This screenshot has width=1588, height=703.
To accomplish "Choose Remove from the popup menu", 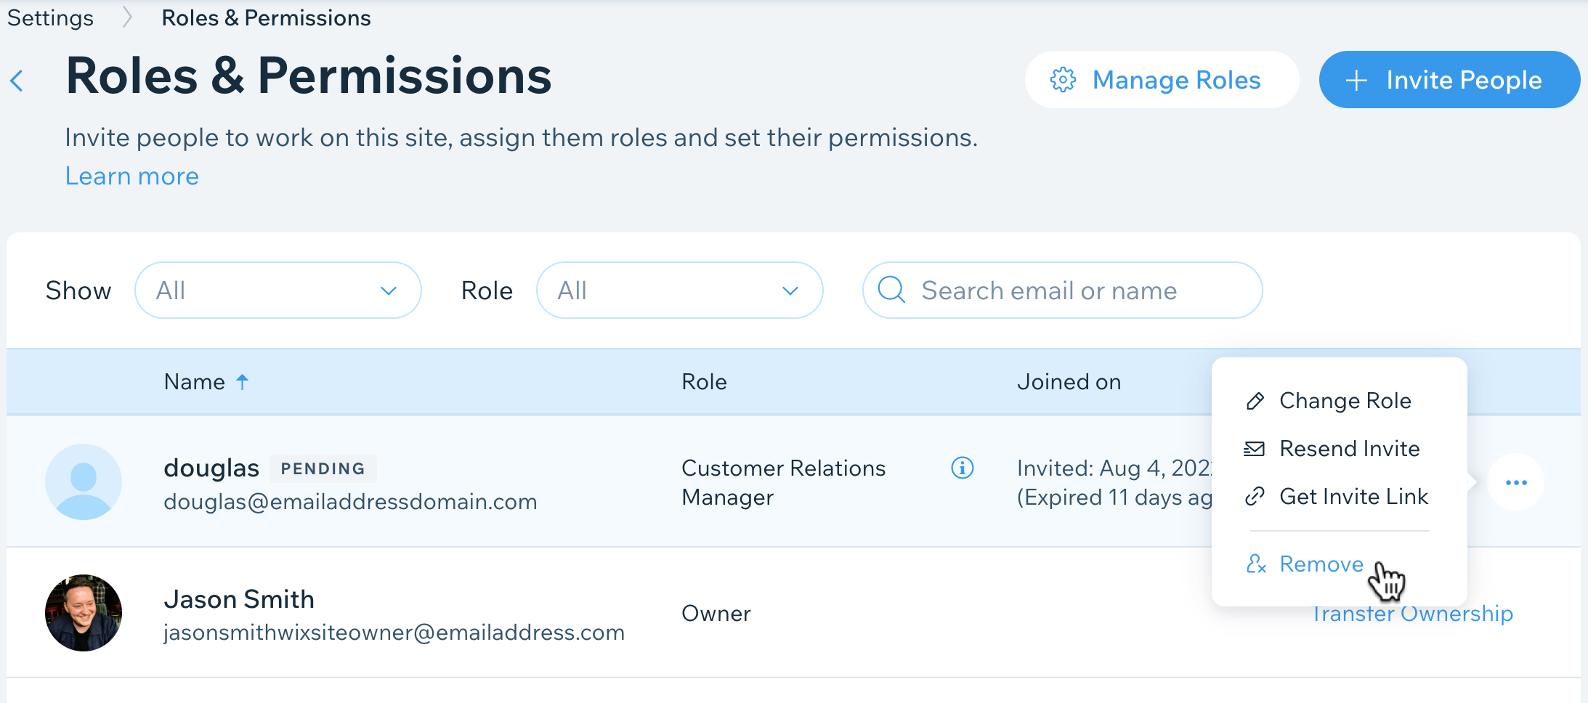I will coord(1321,564).
